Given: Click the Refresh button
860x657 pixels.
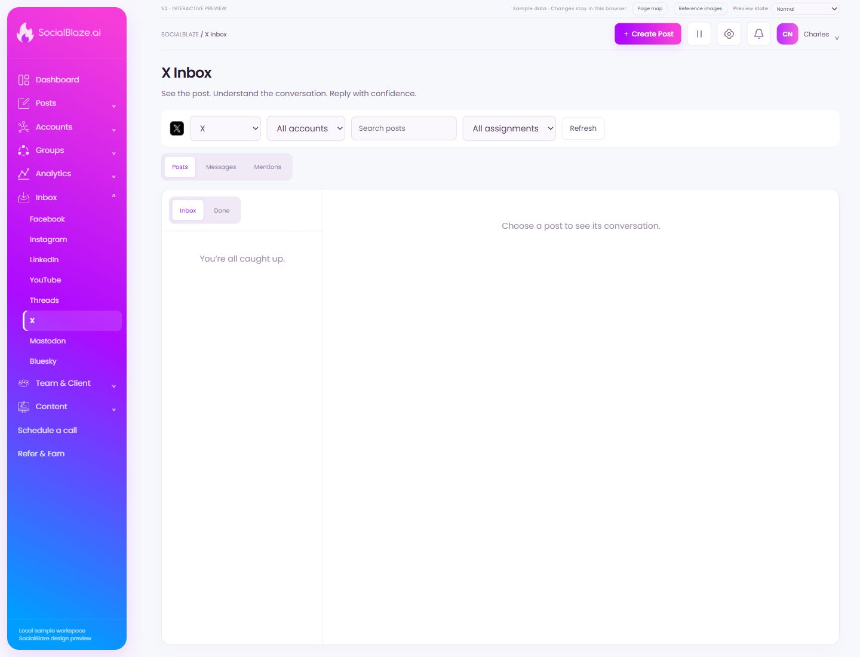Looking at the screenshot, I should [x=583, y=128].
